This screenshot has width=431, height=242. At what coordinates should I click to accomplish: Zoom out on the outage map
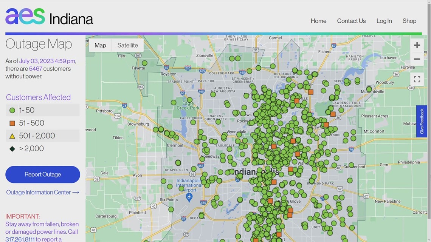(x=417, y=59)
